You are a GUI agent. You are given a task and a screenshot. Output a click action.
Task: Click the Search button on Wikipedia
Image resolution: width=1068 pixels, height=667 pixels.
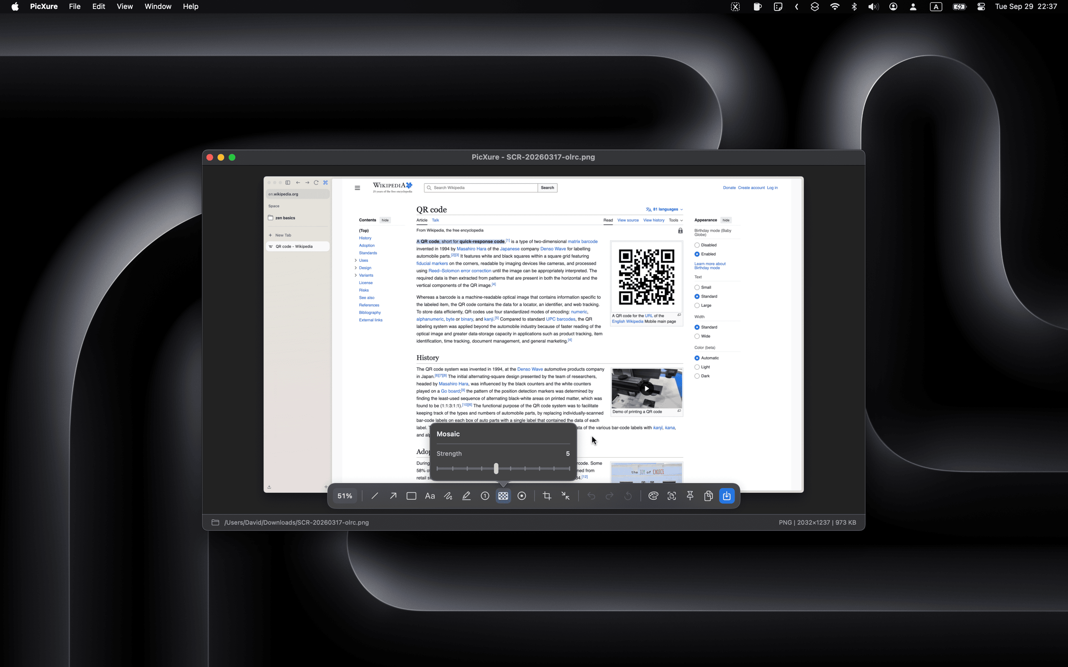[x=547, y=188]
